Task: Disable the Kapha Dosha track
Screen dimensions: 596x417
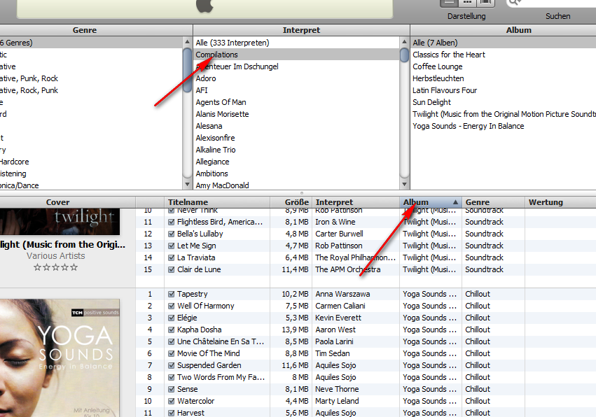Action: coord(171,330)
